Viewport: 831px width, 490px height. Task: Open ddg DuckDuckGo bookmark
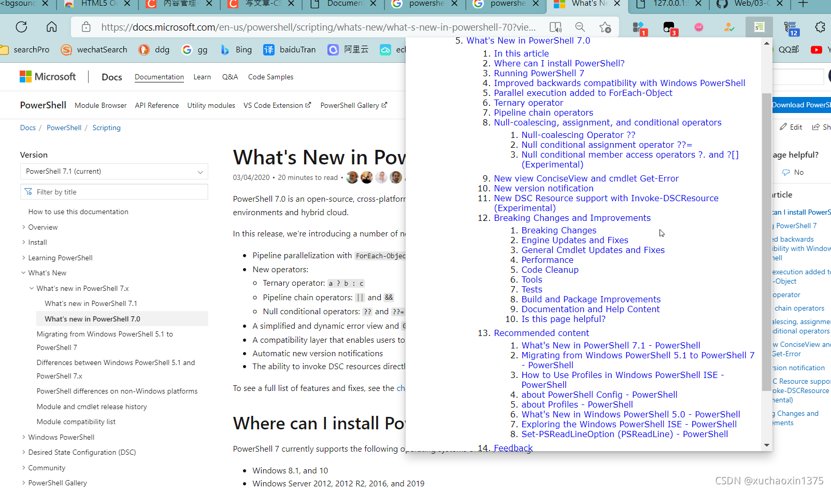click(154, 50)
